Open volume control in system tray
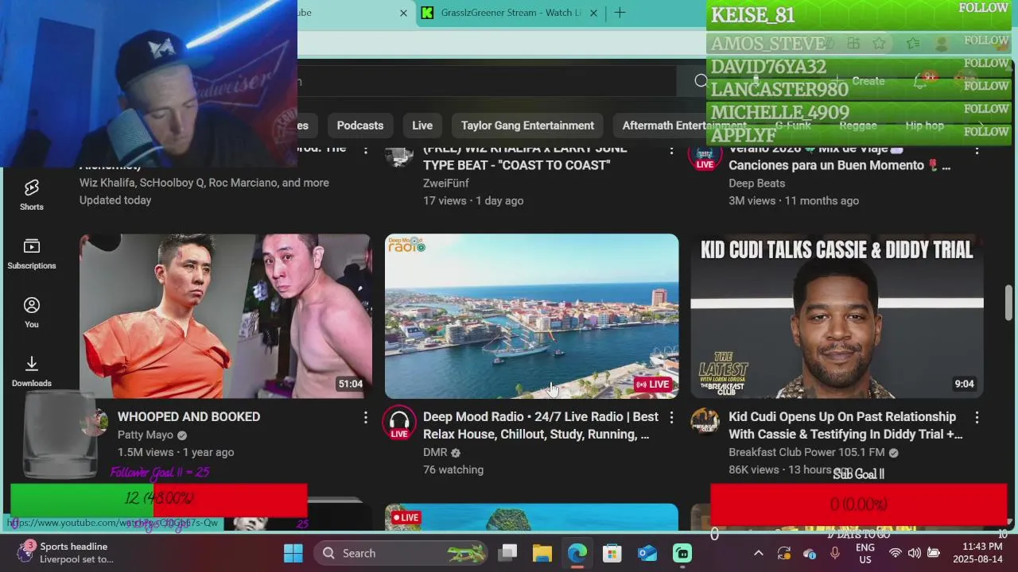 pos(915,553)
